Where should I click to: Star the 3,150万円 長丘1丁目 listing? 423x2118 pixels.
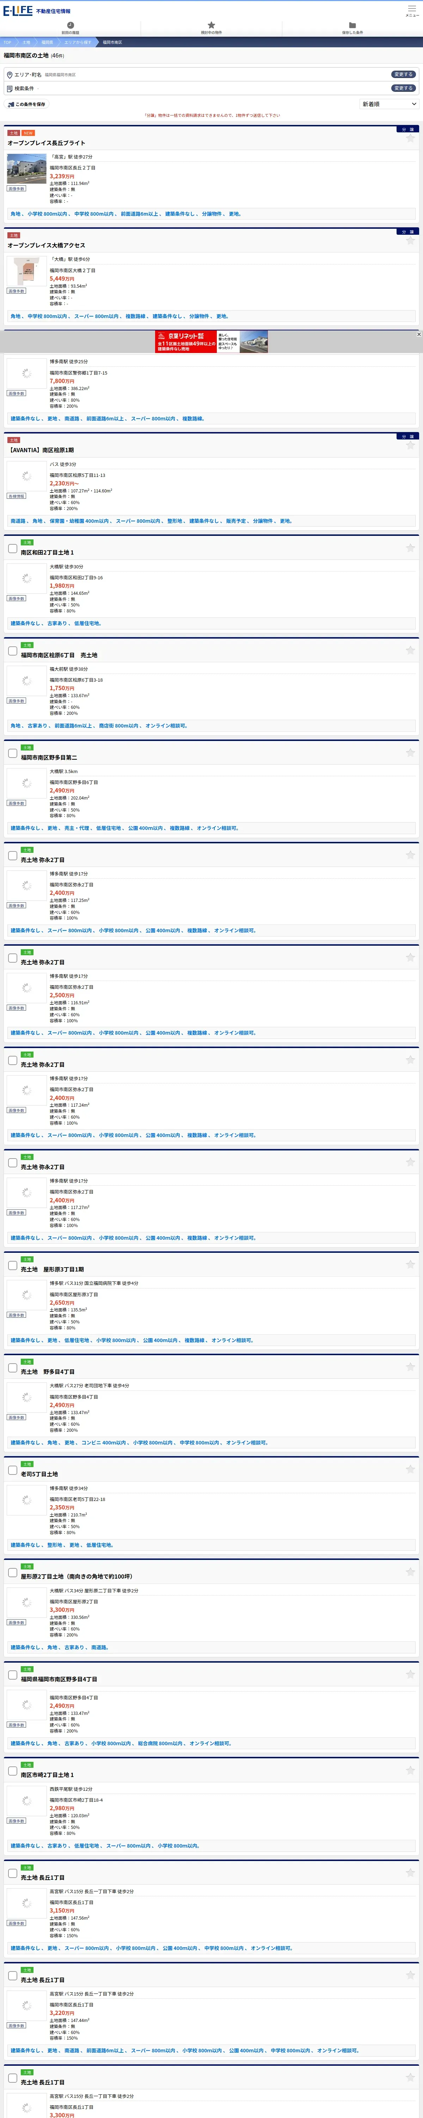click(411, 1873)
